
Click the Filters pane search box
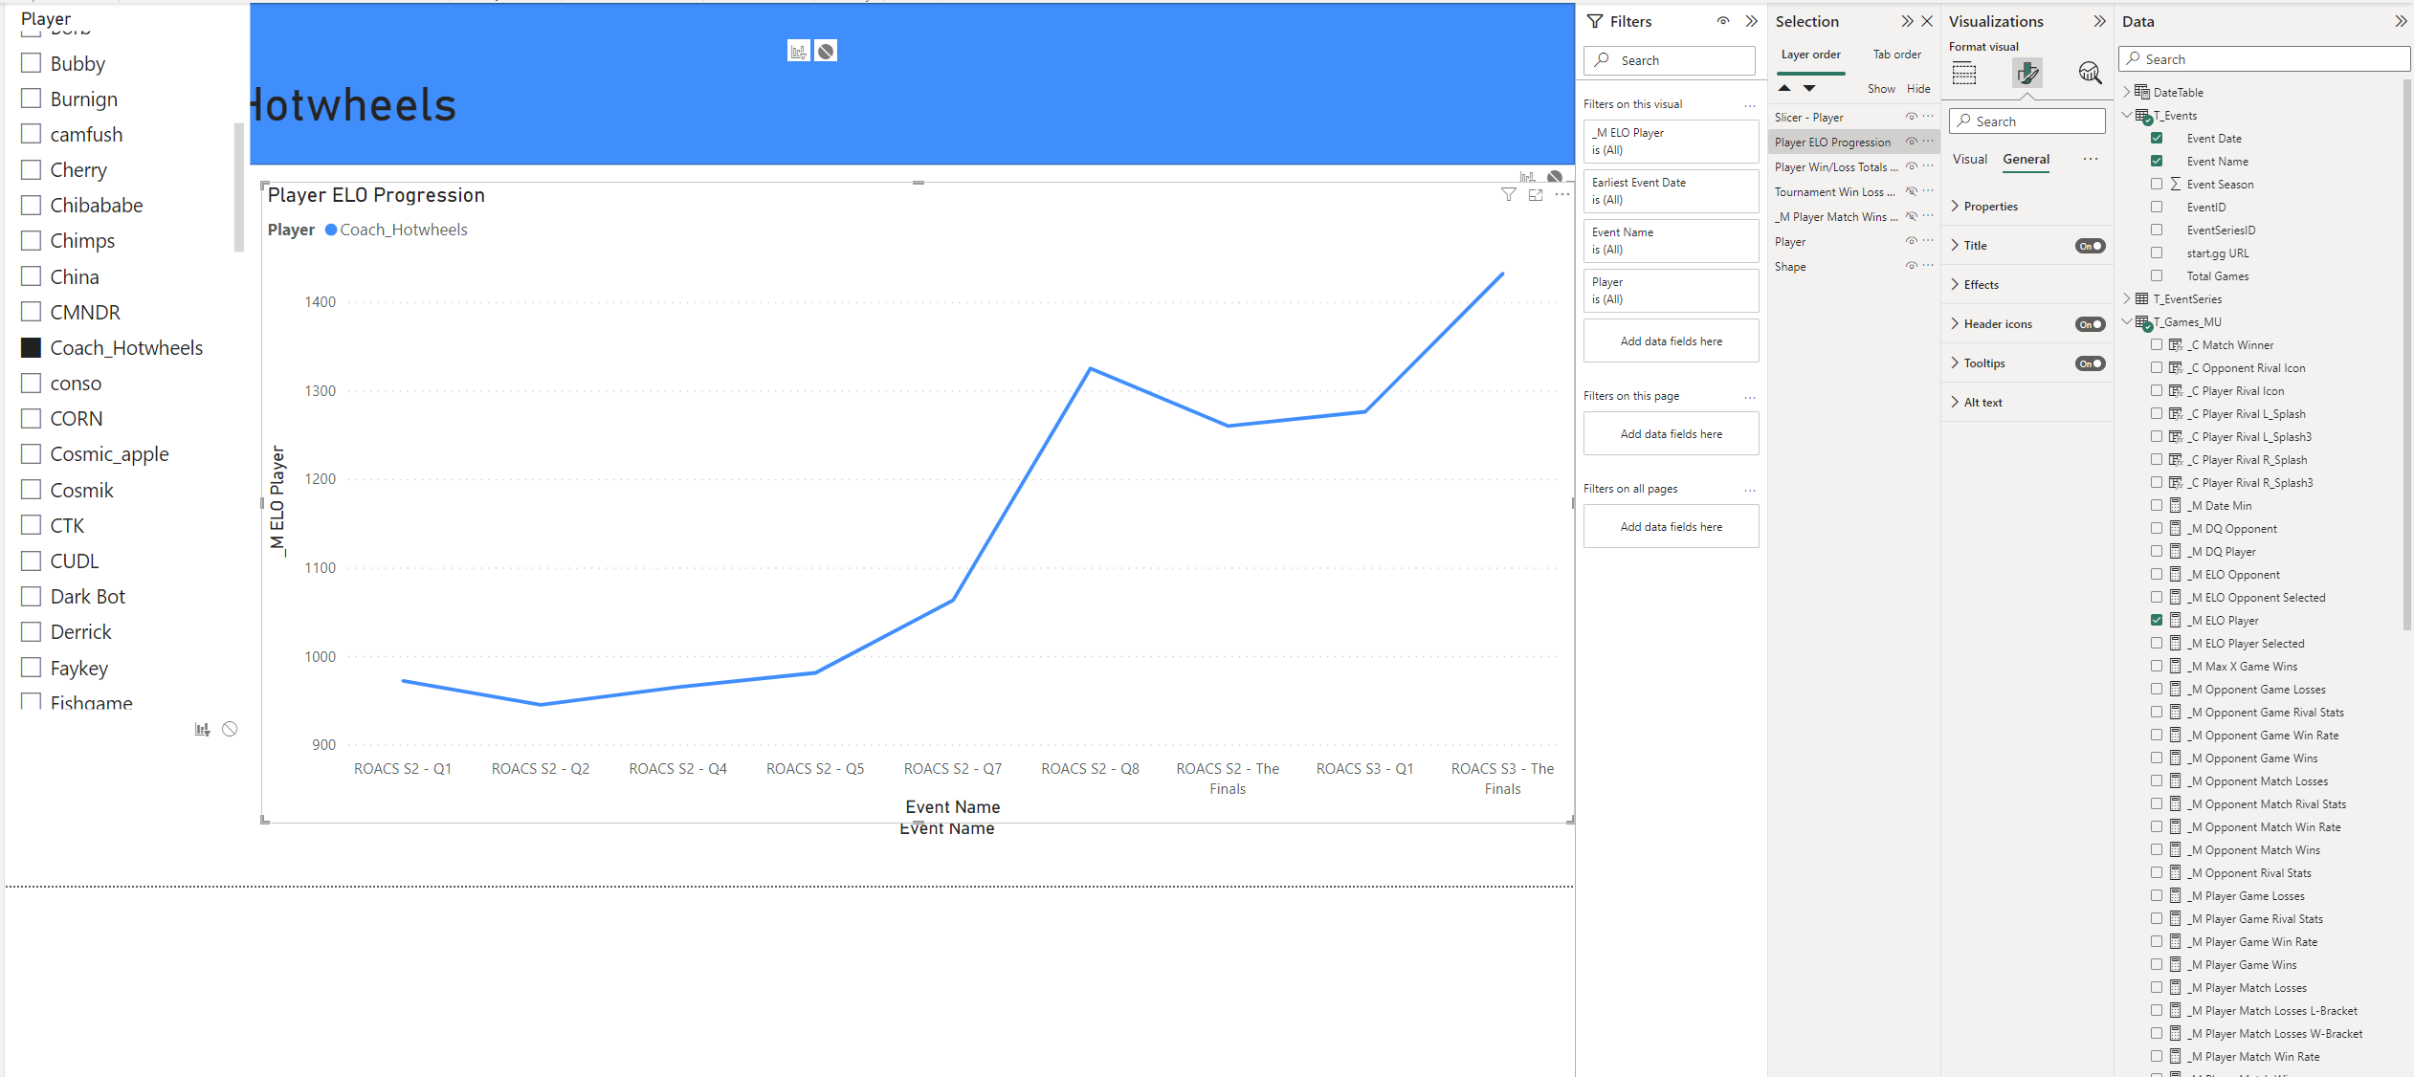coord(1670,60)
